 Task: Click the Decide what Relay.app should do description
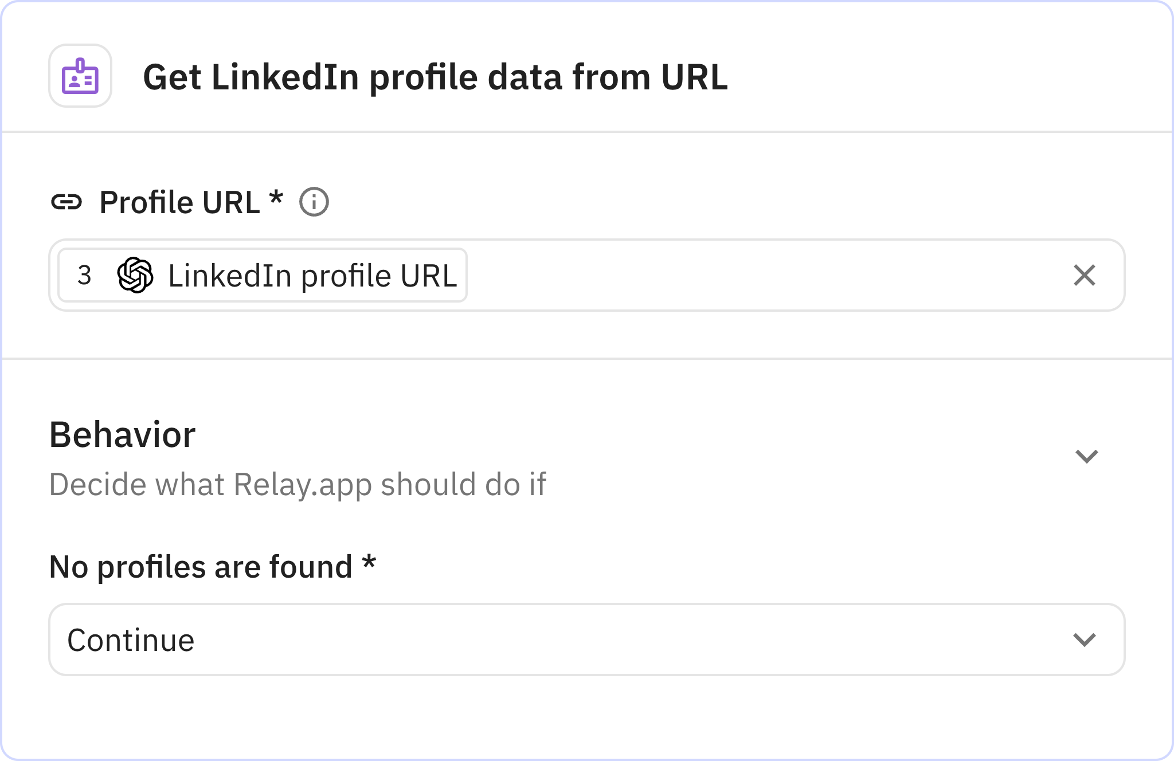coord(298,484)
